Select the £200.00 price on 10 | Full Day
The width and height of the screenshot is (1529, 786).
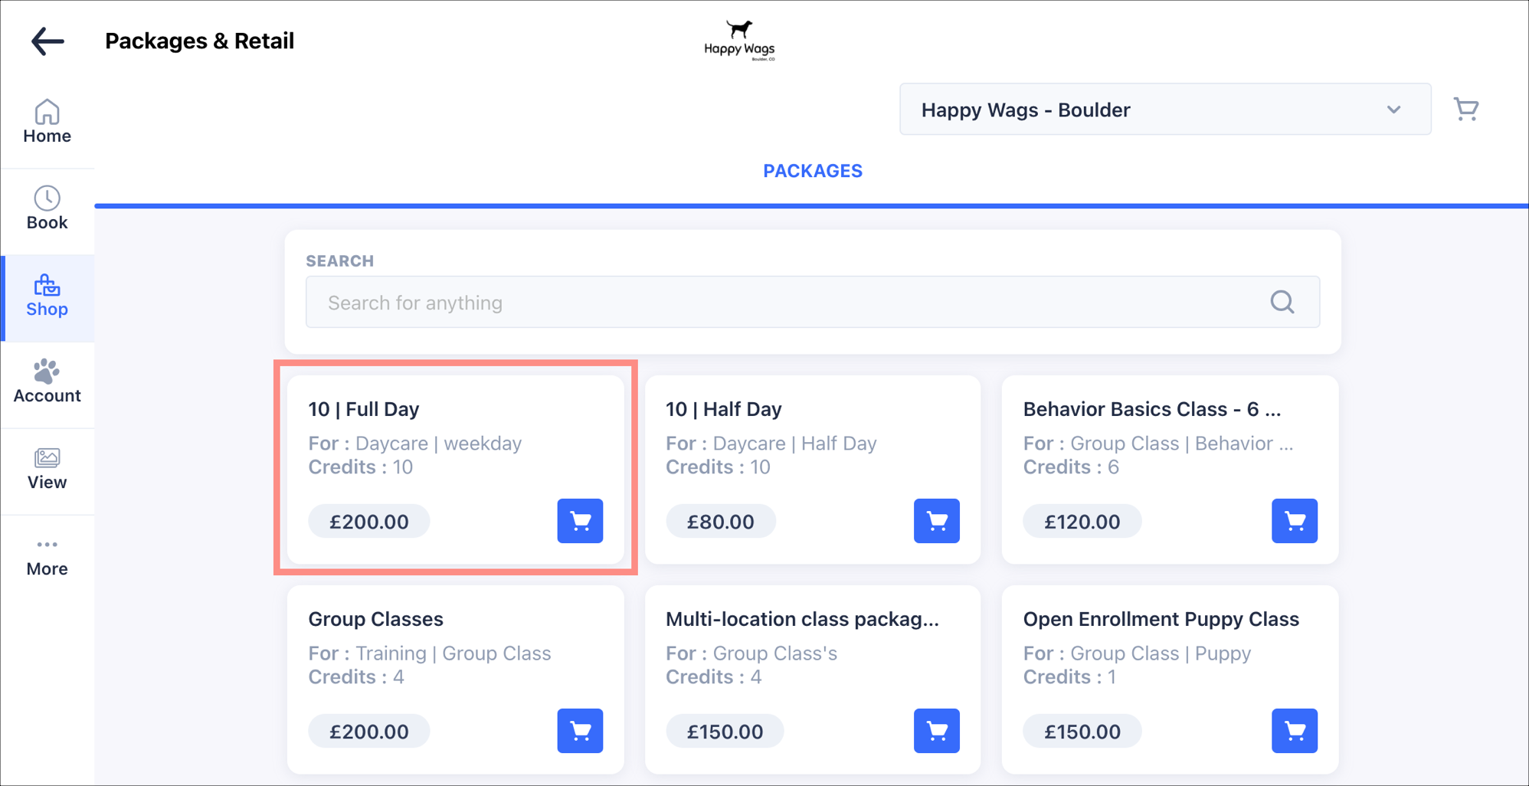pos(369,521)
